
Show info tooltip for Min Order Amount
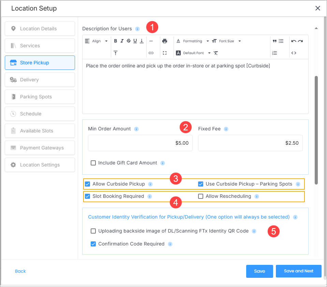(x=136, y=129)
